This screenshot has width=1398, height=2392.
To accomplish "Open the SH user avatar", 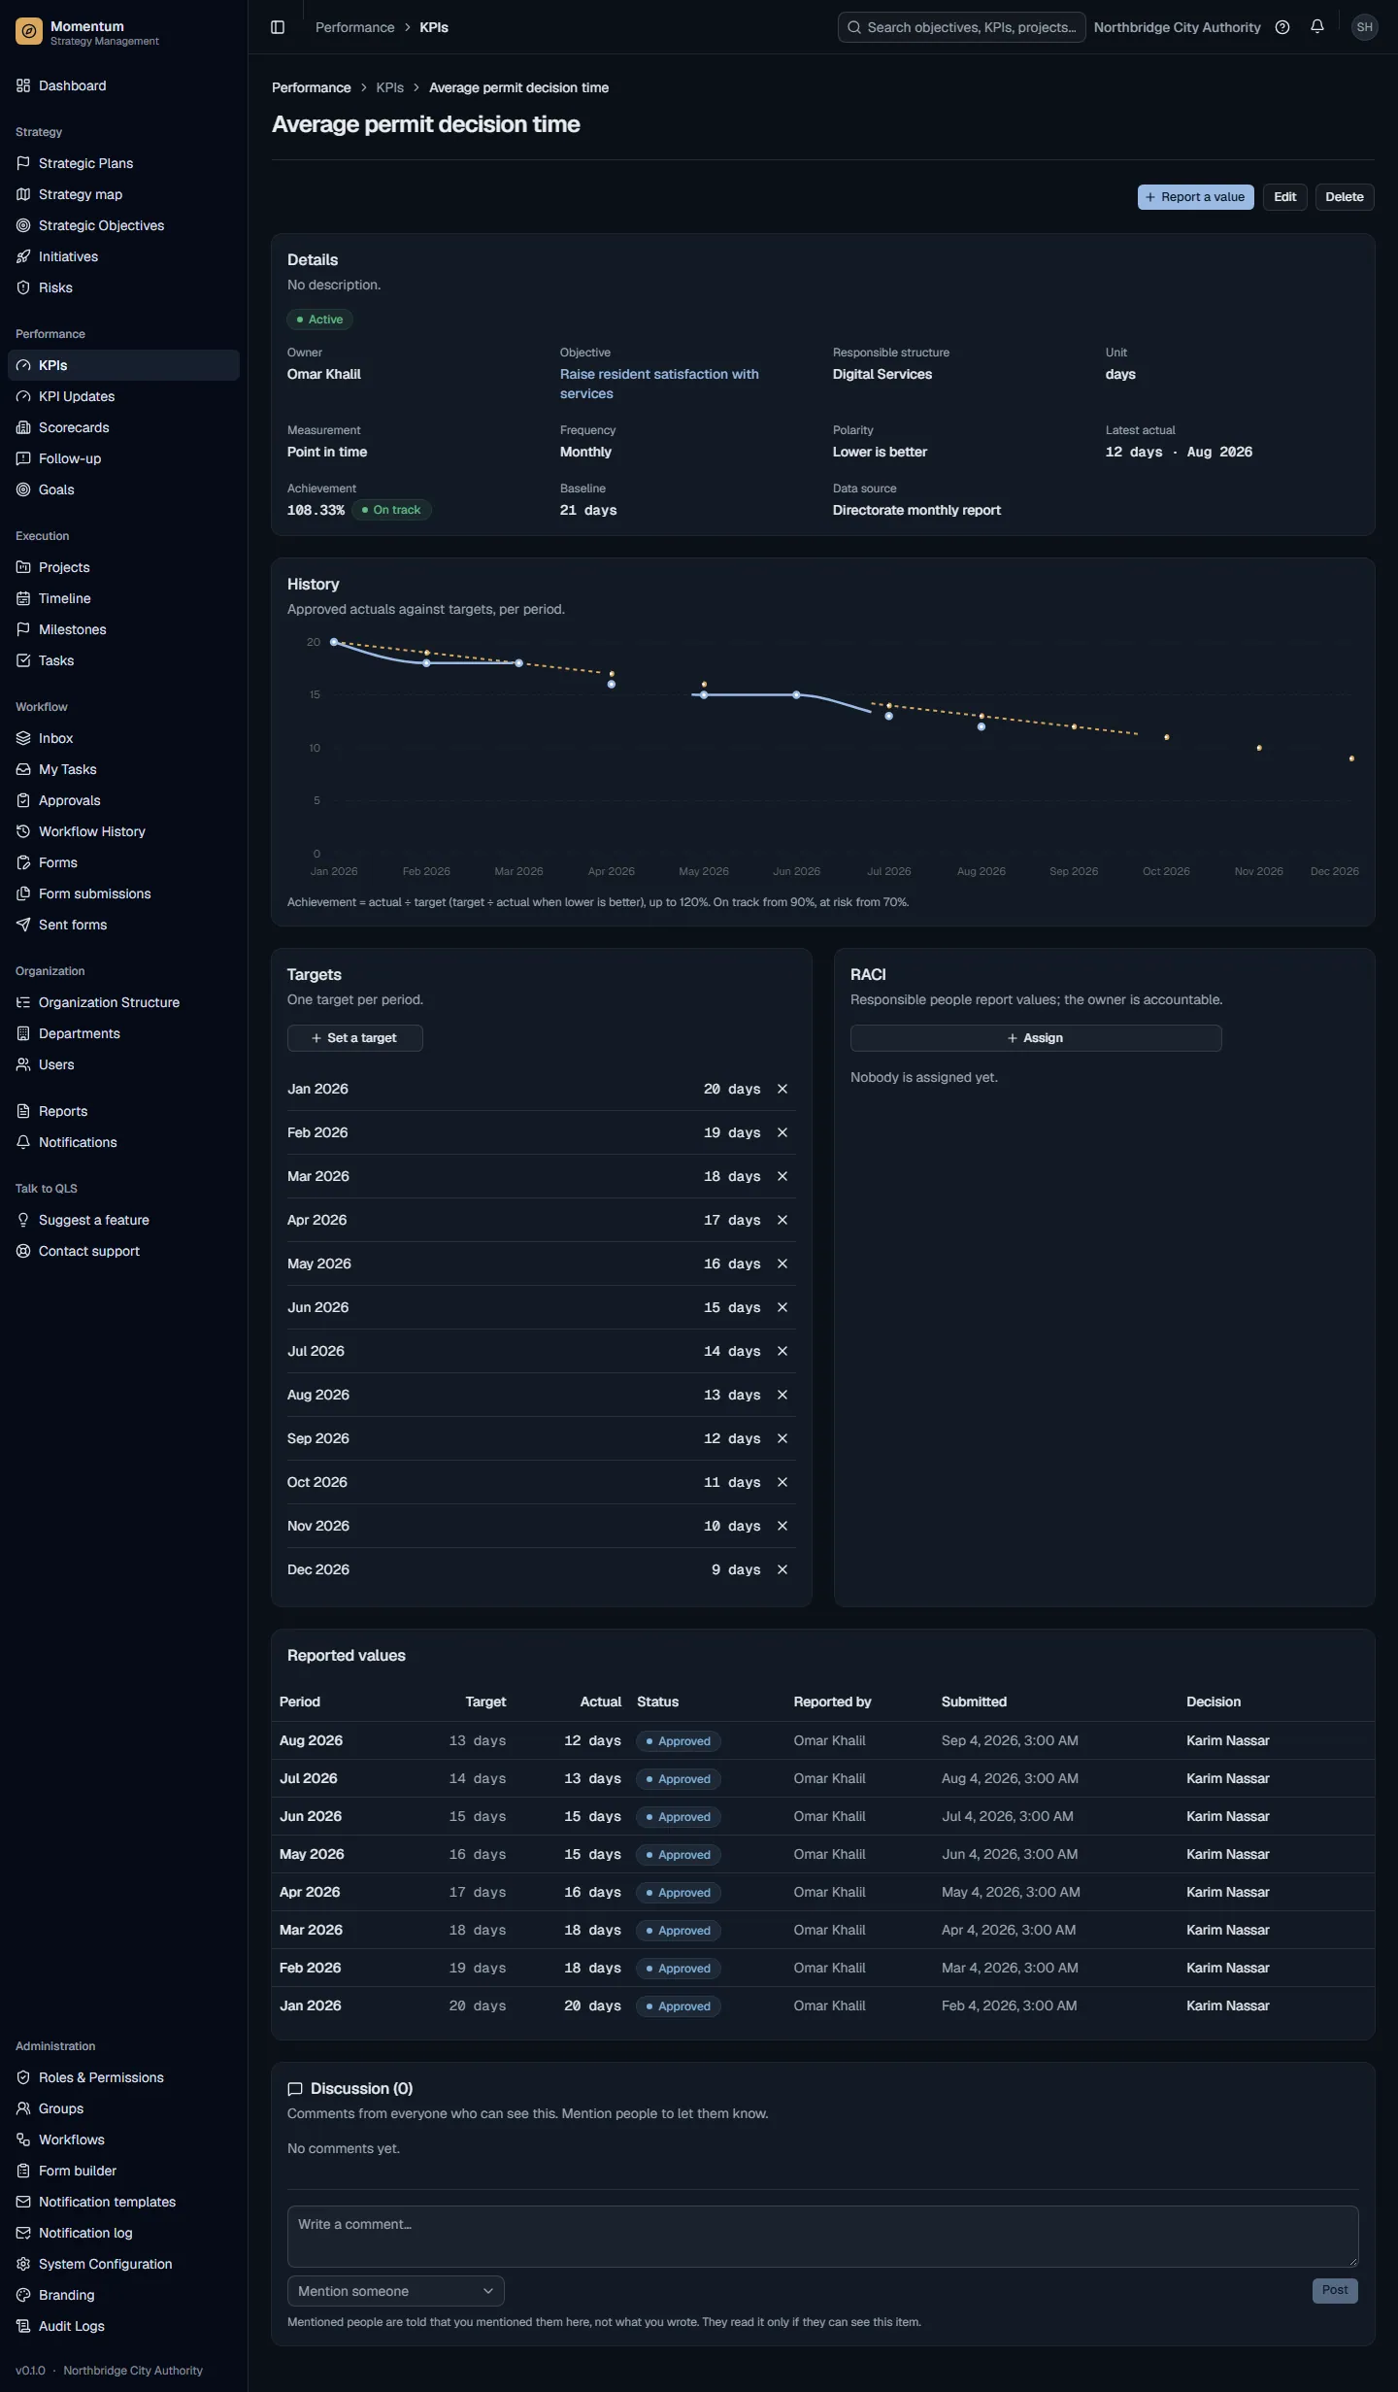I will 1365,27.
